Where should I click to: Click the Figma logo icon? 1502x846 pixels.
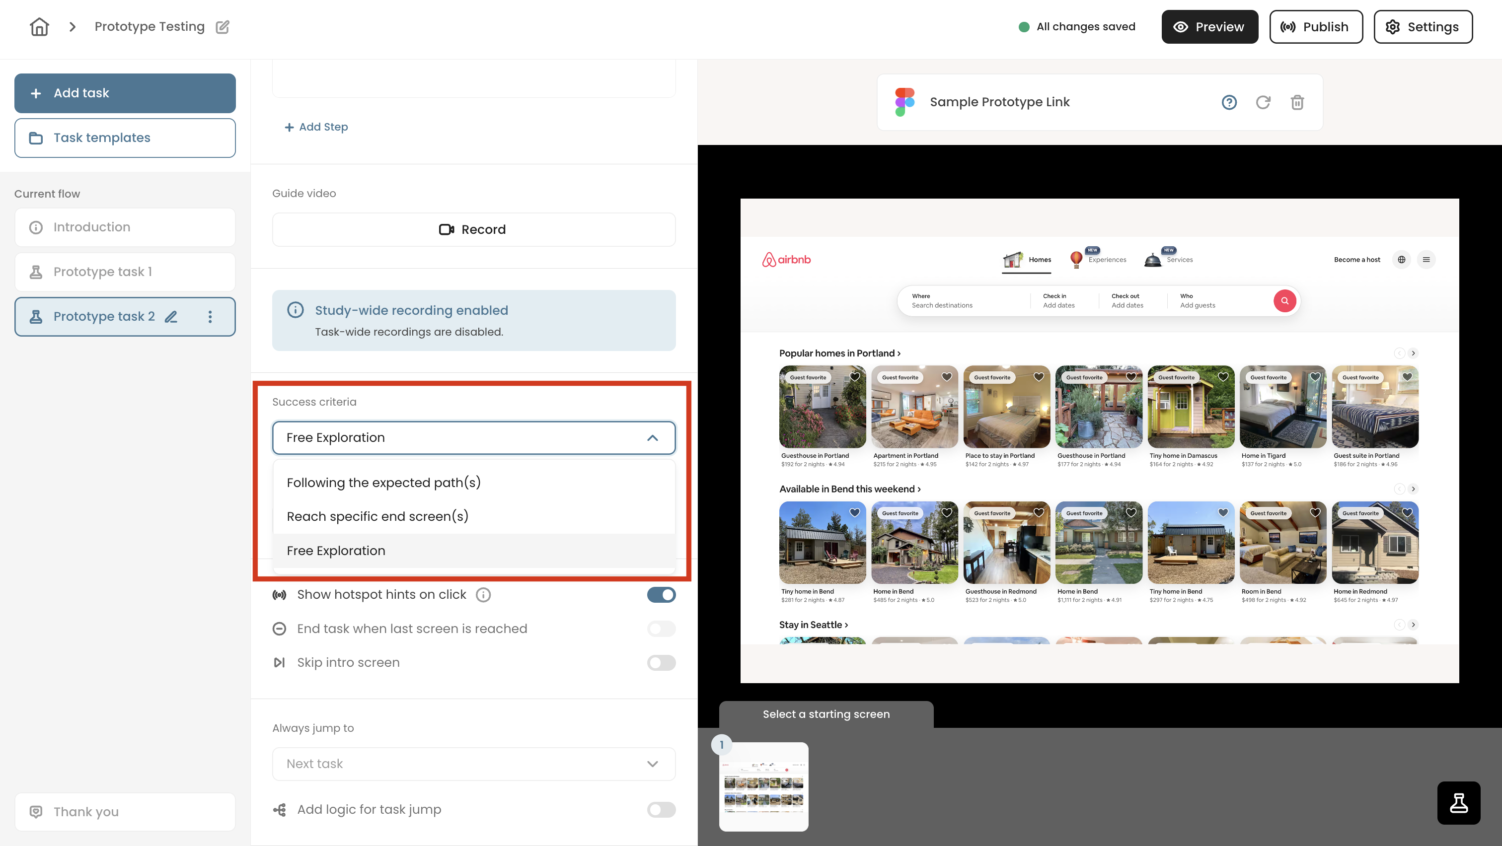(x=904, y=102)
